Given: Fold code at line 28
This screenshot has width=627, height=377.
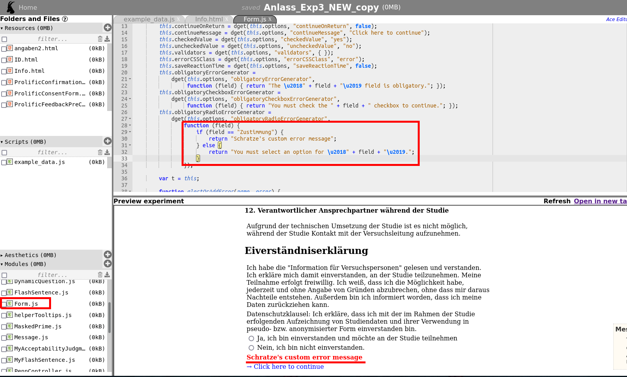Looking at the screenshot, I should click(130, 125).
